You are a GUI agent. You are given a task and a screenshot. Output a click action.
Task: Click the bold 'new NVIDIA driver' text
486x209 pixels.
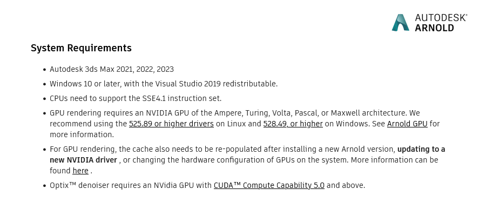(83, 160)
